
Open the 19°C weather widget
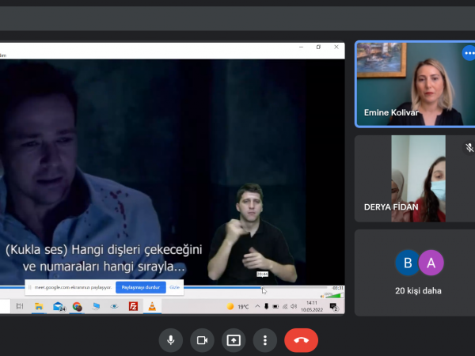pos(237,307)
